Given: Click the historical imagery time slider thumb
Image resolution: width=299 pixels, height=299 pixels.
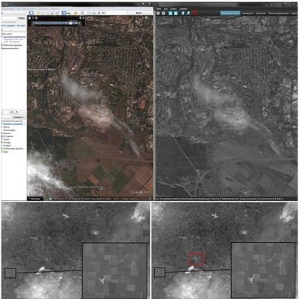Looking at the screenshot, I should tap(71, 23).
